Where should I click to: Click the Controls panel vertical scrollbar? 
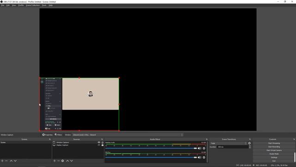(x=295, y=157)
